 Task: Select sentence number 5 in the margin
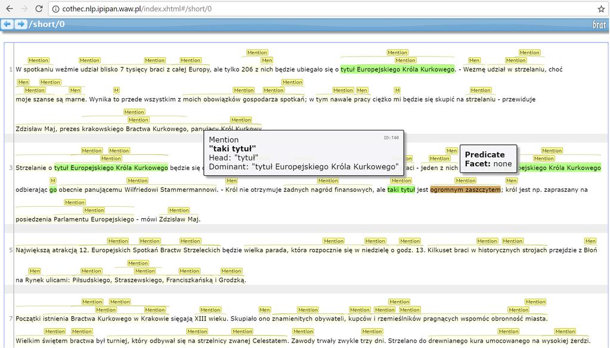[11, 250]
